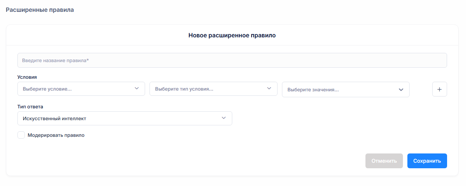This screenshot has width=466, height=186.
Task: Click the 'Тип ответа' field label
Action: pyautogui.click(x=30, y=107)
